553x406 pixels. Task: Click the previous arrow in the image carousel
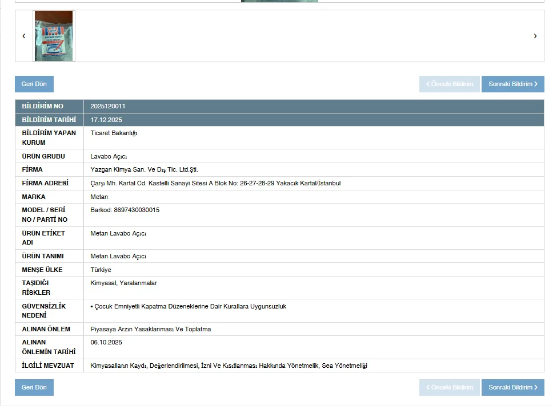point(24,36)
